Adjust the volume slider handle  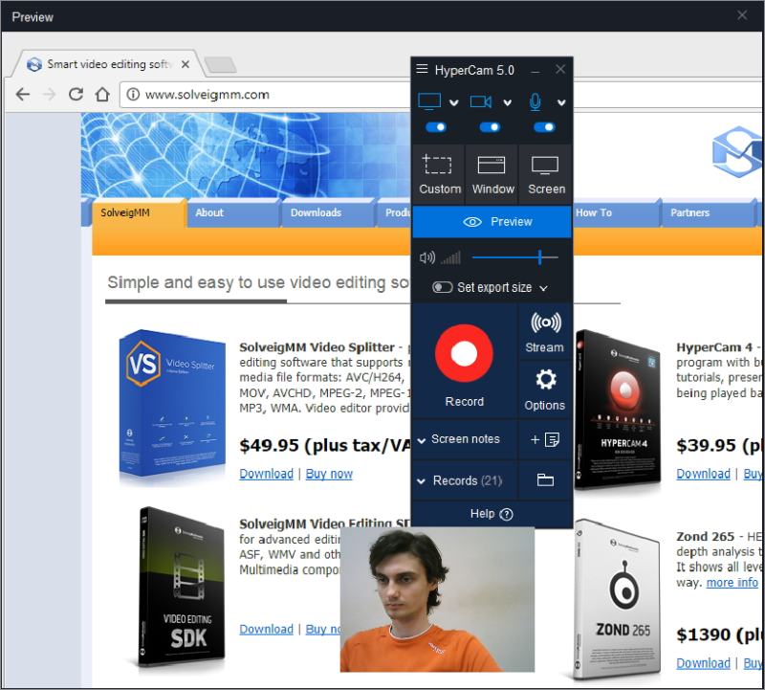tap(539, 257)
